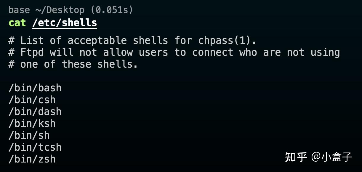Screen dimensions: 362x172
Task: Click the green cat command
Action: pyautogui.click(x=17, y=23)
